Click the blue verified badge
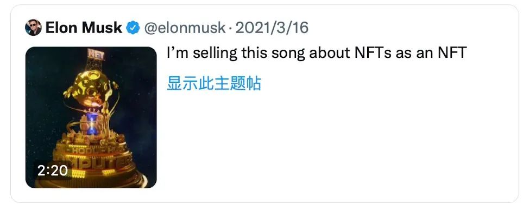This screenshot has width=529, height=211. [x=133, y=28]
